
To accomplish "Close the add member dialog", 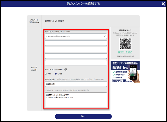I will click(x=163, y=4).
